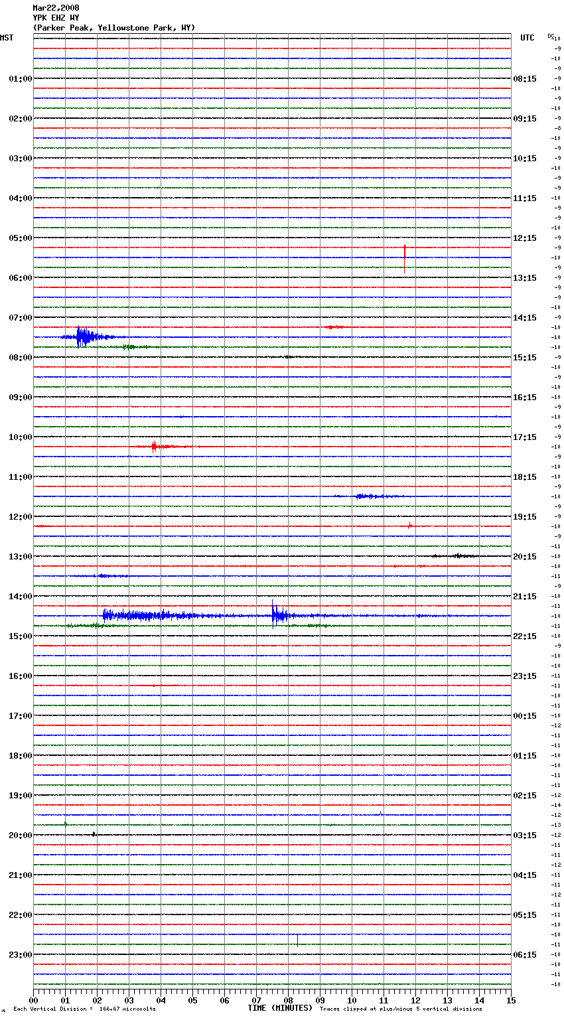Click minute 02 on the bottom axis
This screenshot has height=1018, width=564.
coord(97,1000)
